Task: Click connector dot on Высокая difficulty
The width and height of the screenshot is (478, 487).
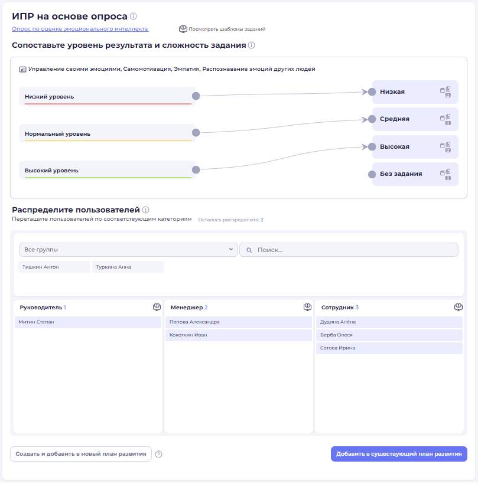Action: pos(372,146)
